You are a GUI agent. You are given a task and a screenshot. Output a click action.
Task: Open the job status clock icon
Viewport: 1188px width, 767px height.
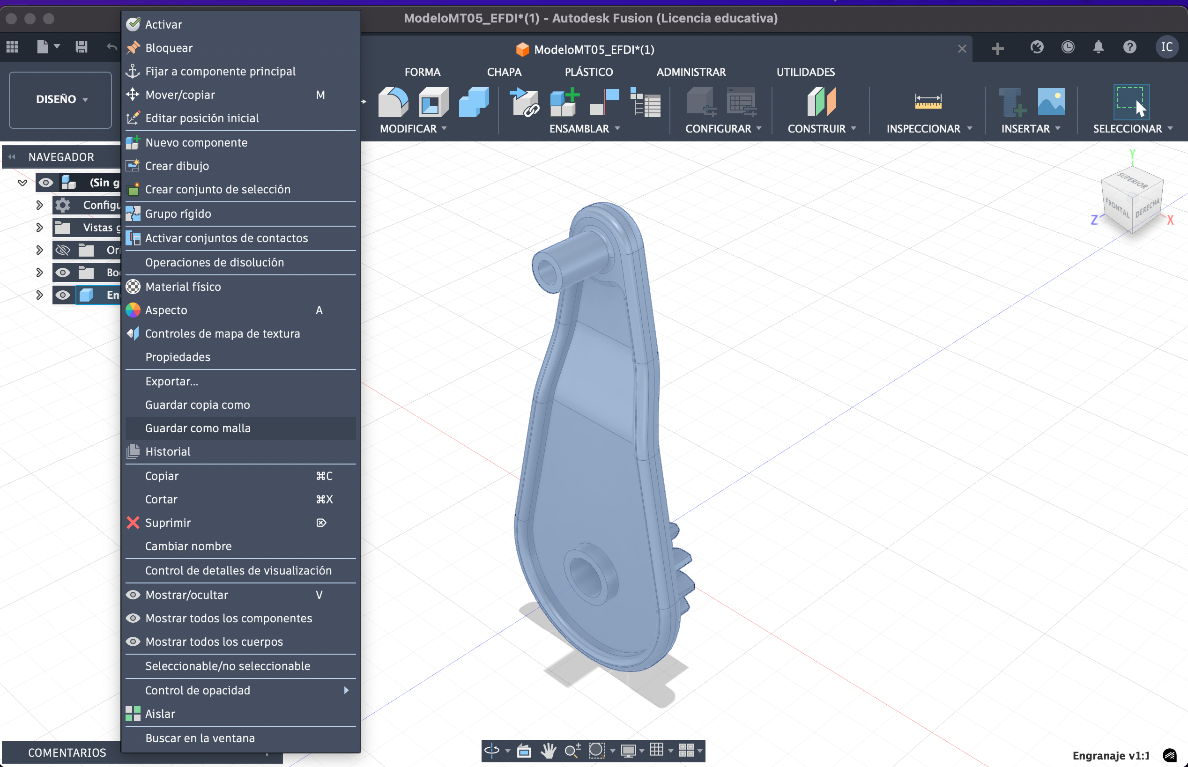click(1068, 48)
